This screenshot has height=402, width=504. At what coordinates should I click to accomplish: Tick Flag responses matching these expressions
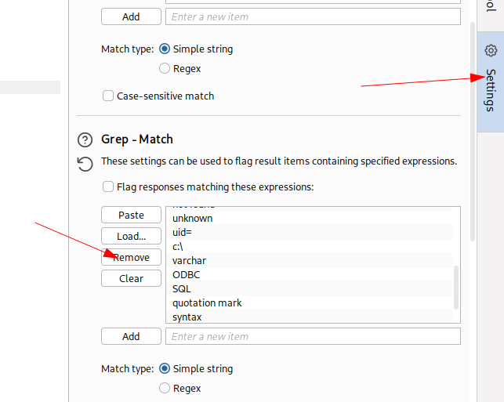pos(108,187)
